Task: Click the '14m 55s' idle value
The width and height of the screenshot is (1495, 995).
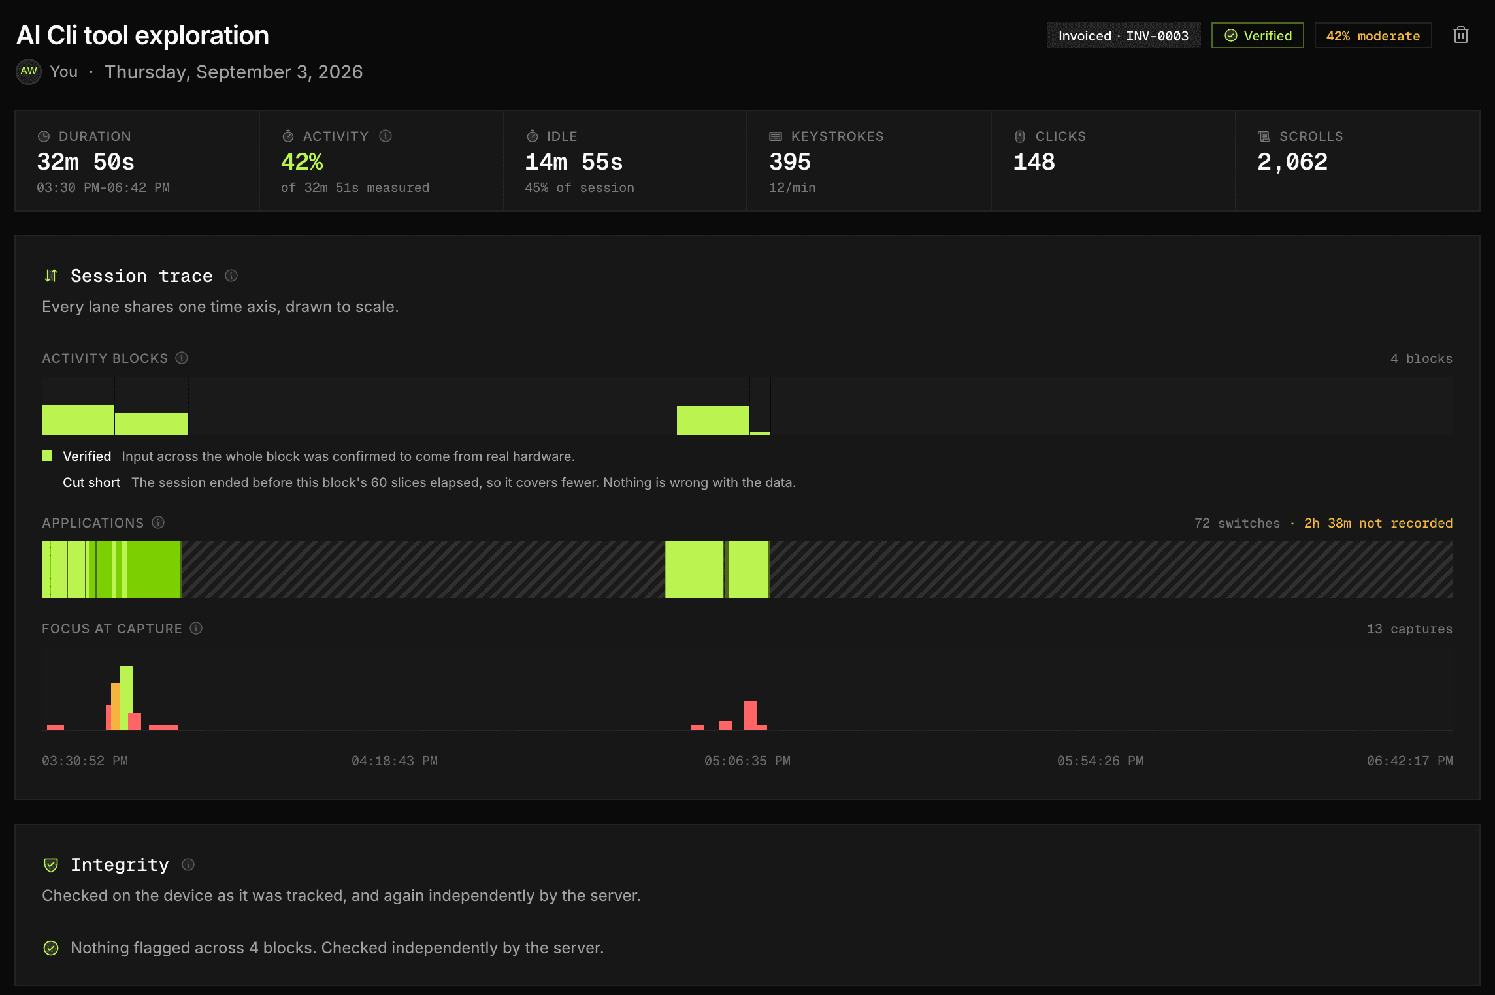Action: point(574,162)
